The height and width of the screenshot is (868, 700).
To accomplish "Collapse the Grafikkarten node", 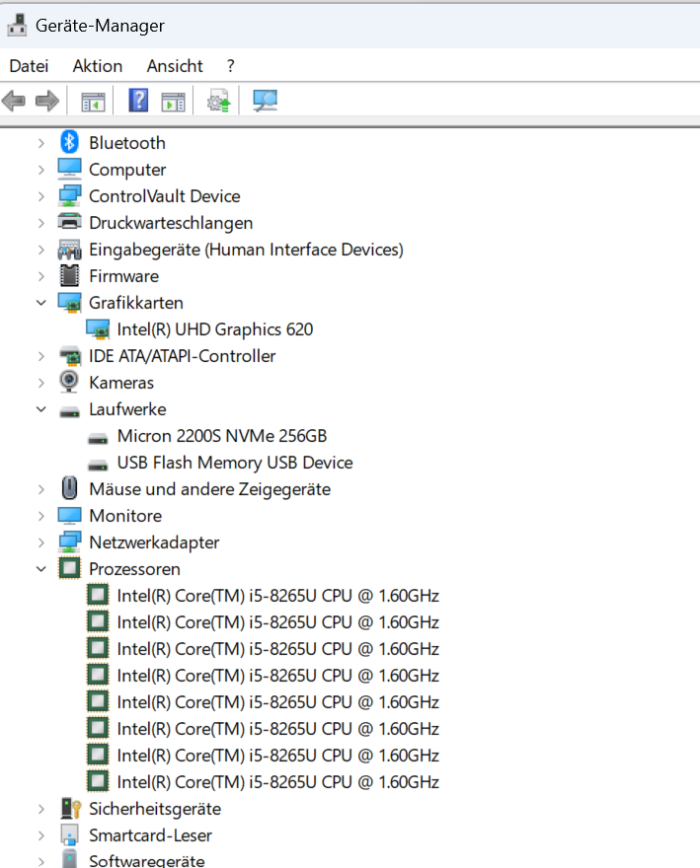I will click(x=41, y=303).
